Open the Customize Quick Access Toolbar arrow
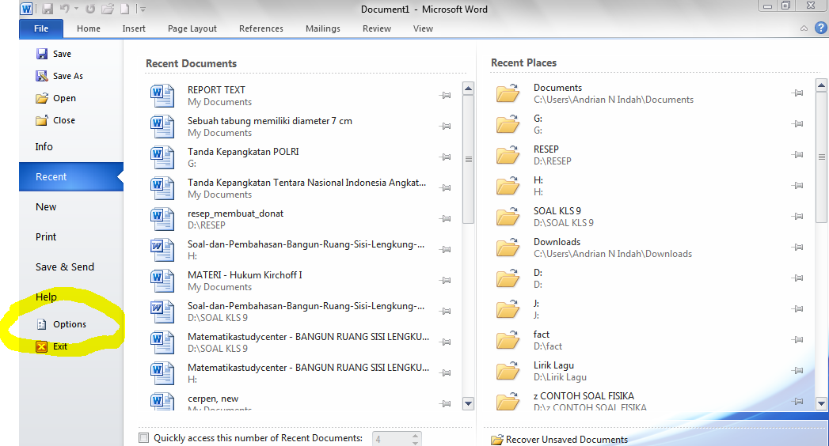 (x=141, y=9)
